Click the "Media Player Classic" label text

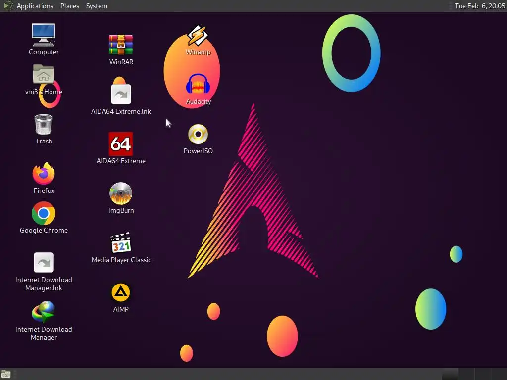[121, 260]
